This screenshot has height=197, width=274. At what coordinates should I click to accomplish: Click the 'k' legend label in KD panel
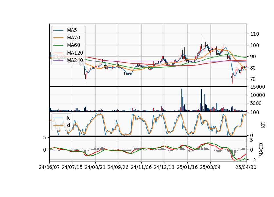68,118
